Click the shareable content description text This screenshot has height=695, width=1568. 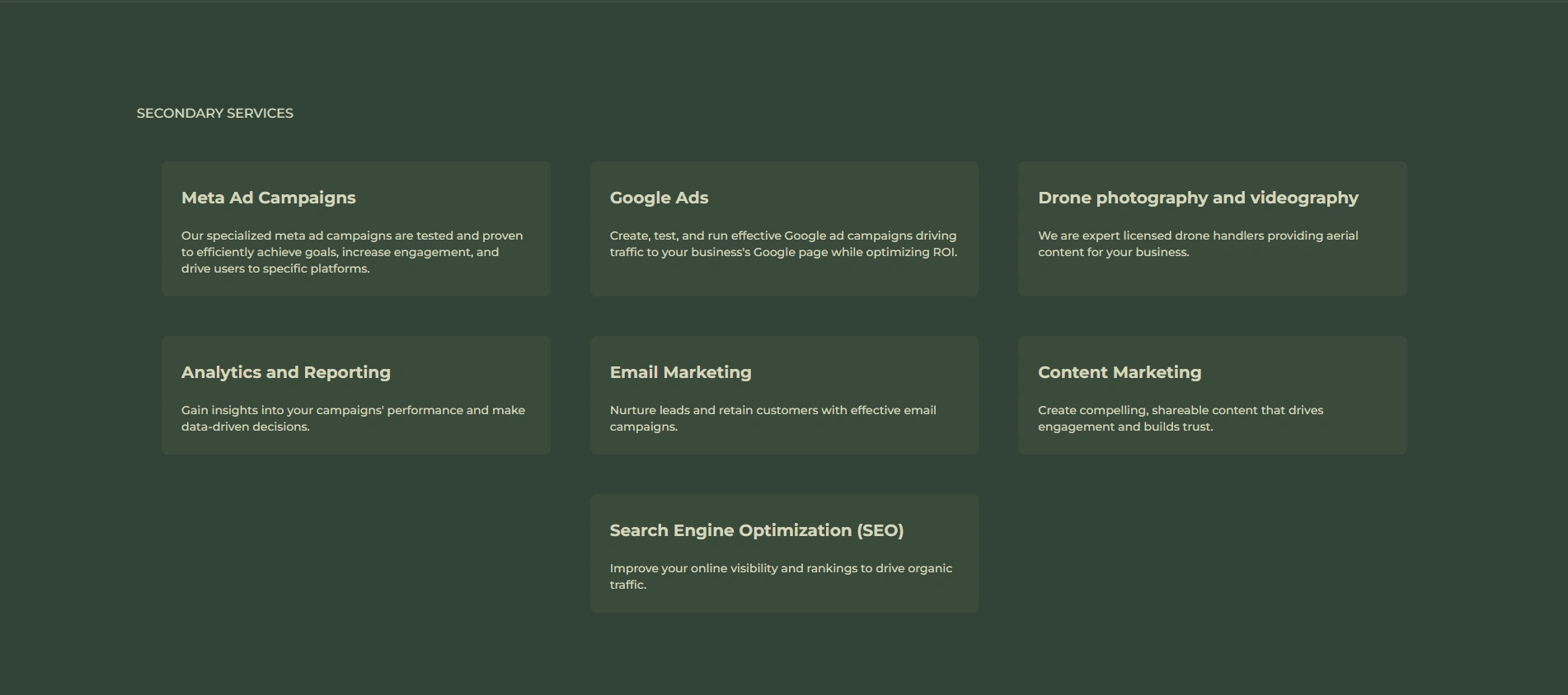coord(1181,418)
